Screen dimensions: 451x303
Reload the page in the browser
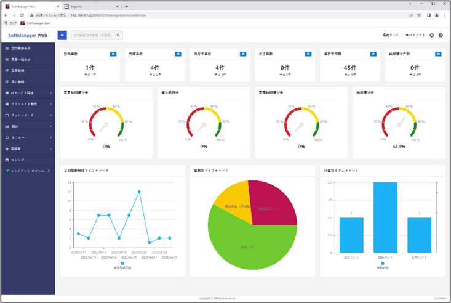coord(23,15)
